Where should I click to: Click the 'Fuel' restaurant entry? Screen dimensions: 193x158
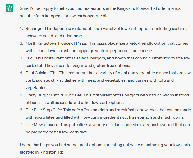pyautogui.click(x=109, y=62)
